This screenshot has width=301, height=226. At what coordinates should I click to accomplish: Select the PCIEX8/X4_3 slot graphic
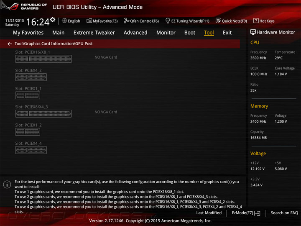click(43, 113)
